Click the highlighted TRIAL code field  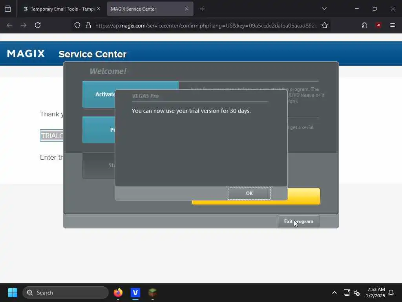point(51,135)
